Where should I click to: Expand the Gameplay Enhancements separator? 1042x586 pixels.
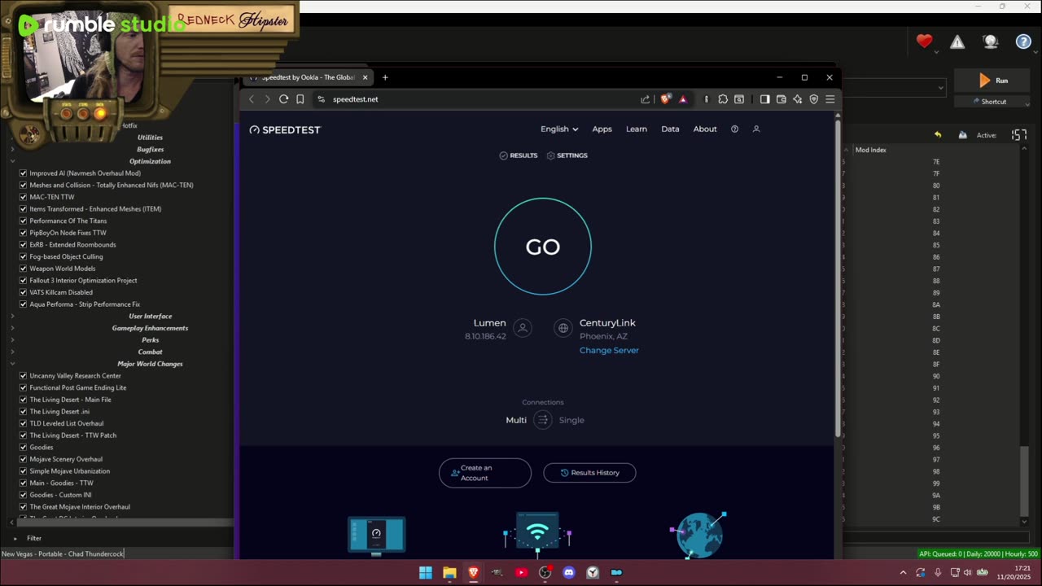point(12,328)
